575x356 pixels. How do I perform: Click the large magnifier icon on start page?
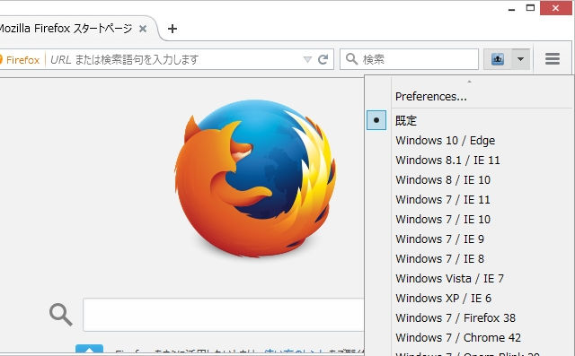pos(61,314)
